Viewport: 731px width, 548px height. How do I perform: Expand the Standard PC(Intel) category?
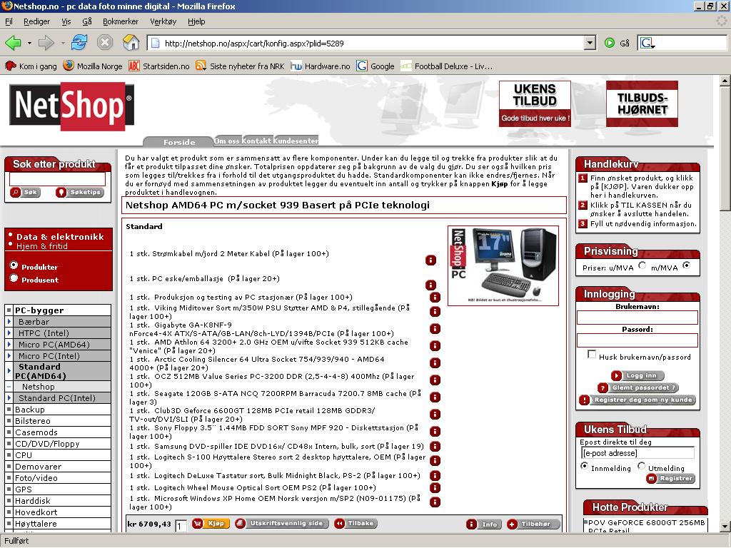click(x=9, y=398)
